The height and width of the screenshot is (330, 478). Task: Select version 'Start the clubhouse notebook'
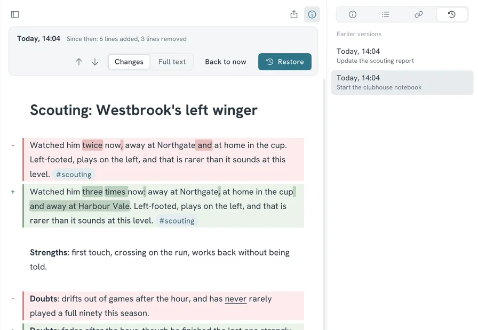402,82
